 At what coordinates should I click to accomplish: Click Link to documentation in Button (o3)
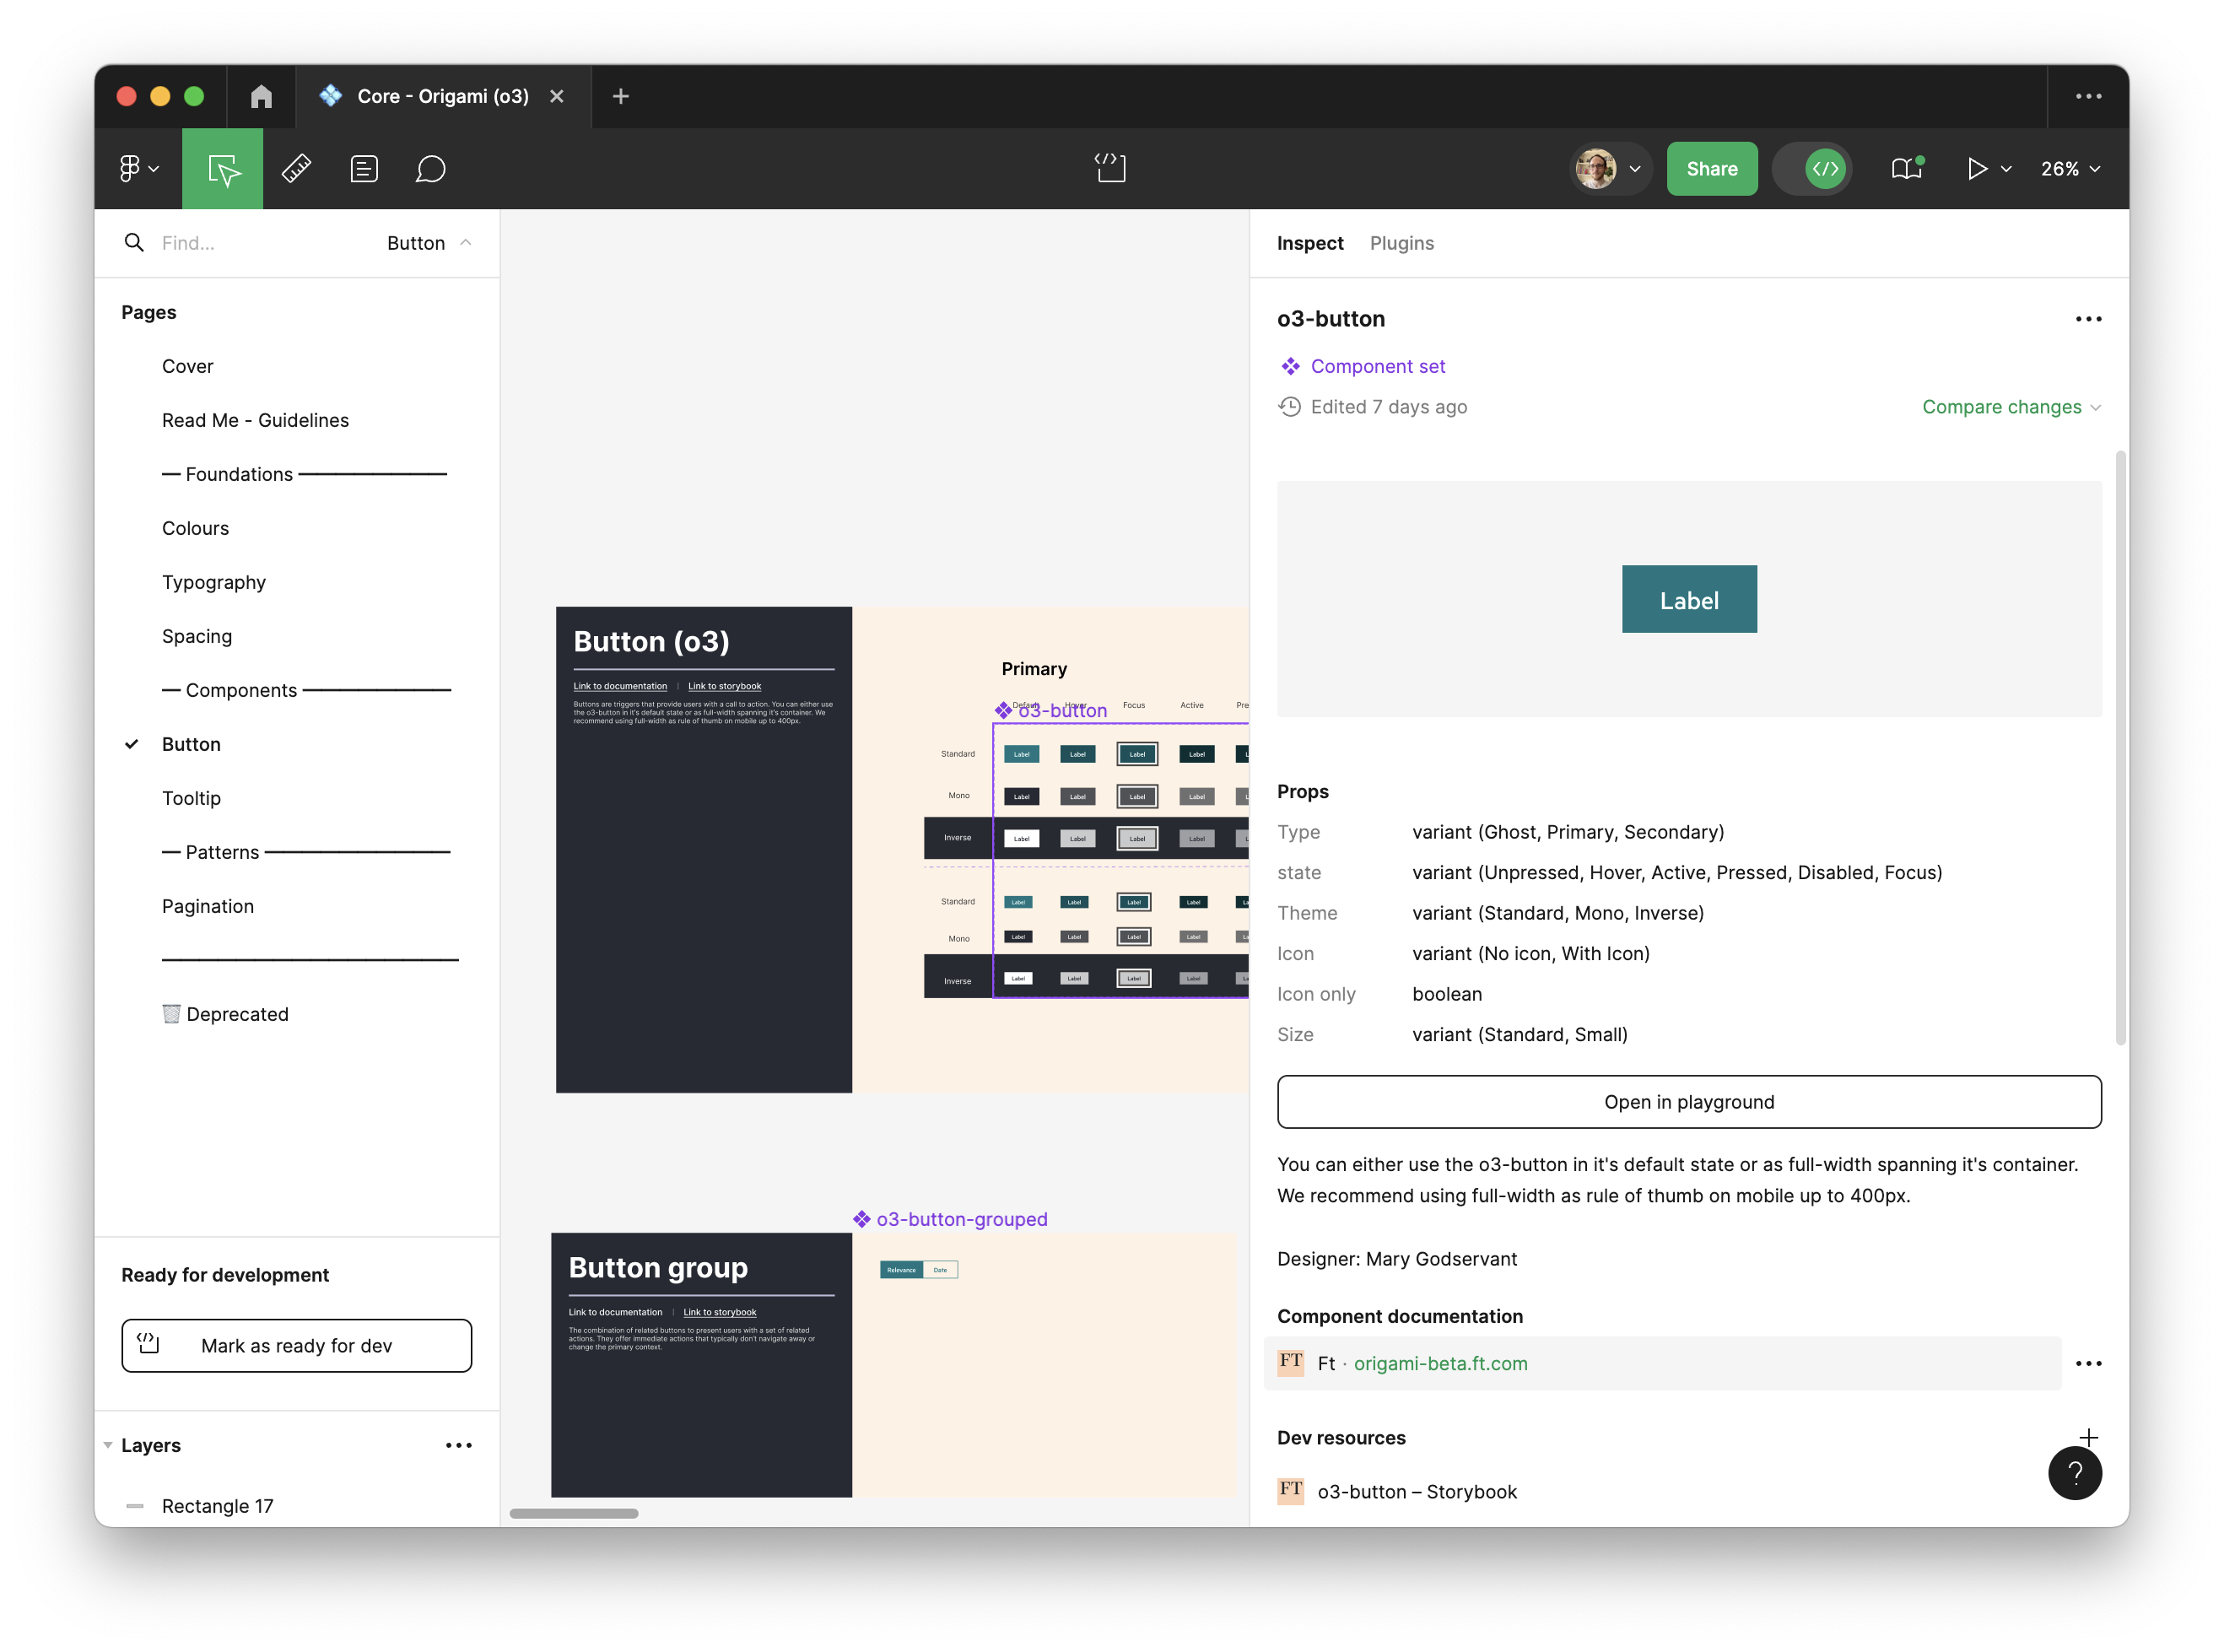620,686
